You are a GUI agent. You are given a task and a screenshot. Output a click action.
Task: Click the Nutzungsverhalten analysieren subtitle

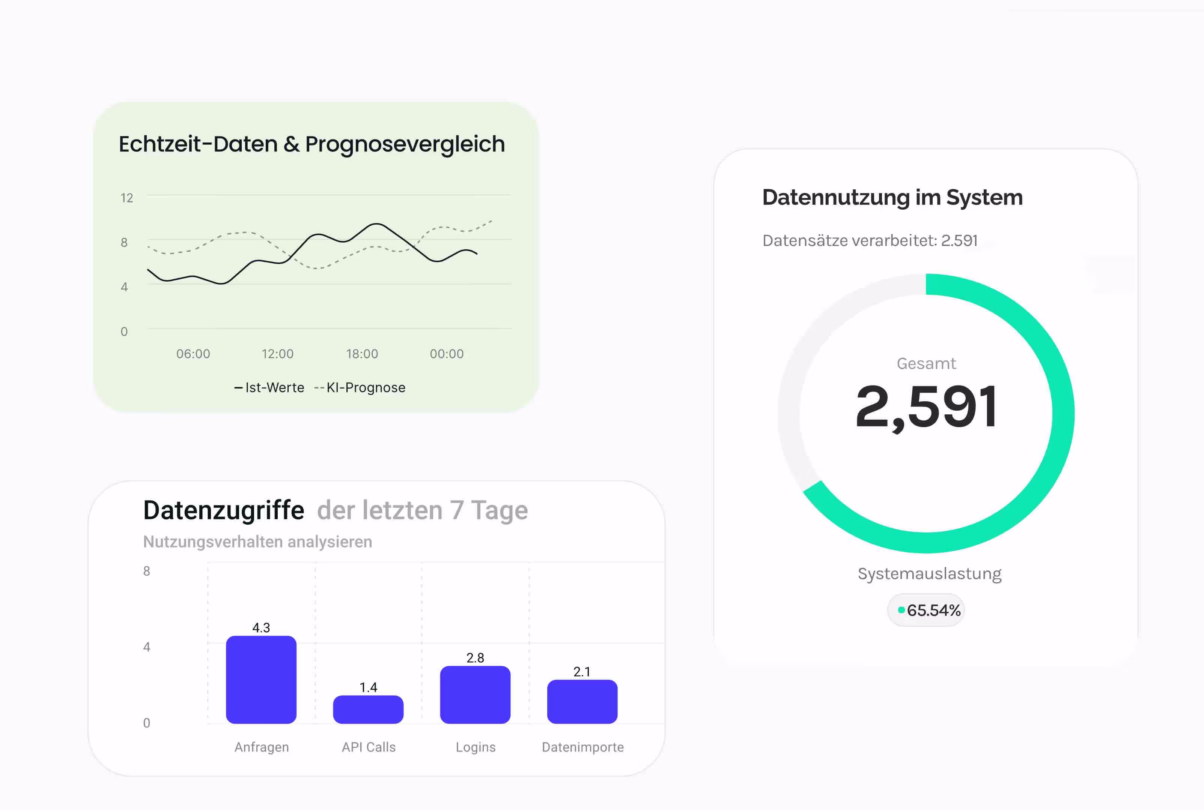click(257, 541)
